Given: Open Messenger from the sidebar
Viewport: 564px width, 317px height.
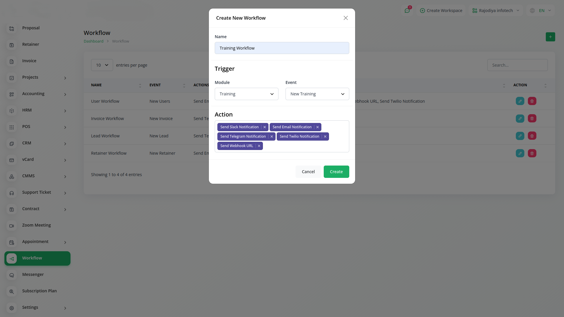Looking at the screenshot, I should click(33, 274).
